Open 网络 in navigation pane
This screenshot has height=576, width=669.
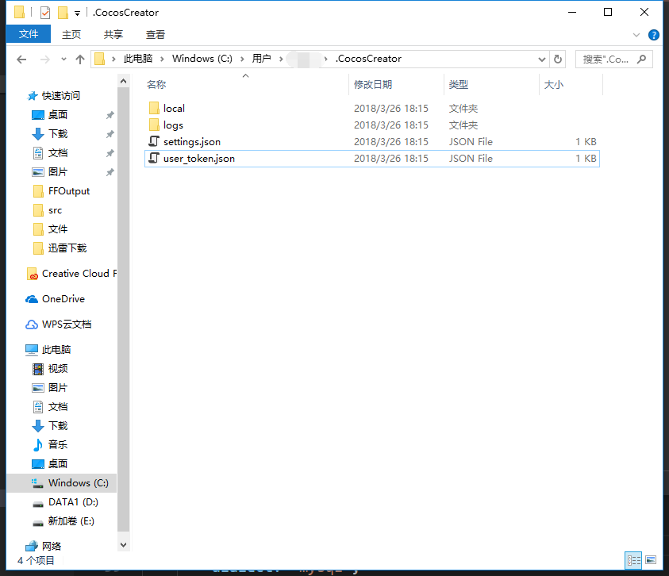pos(52,546)
